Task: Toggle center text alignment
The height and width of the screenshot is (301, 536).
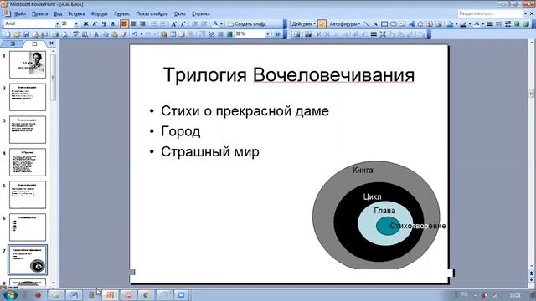Action: point(133,23)
